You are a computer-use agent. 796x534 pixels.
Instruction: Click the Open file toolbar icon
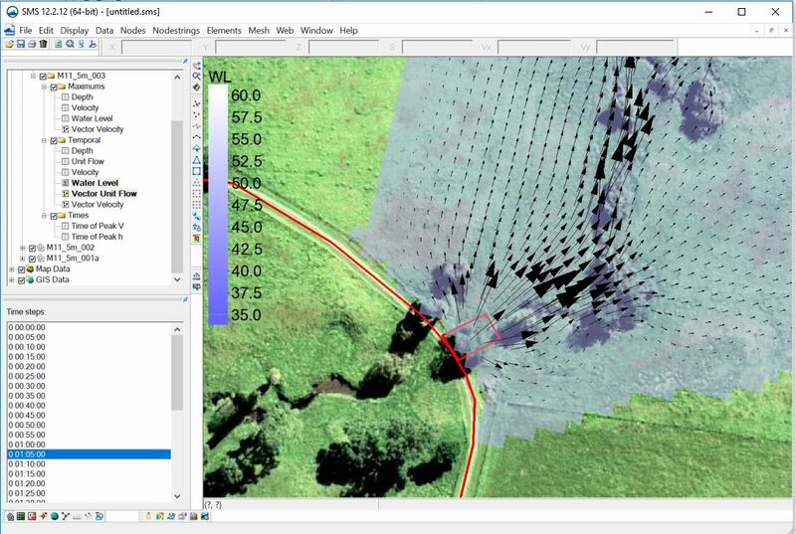(x=9, y=45)
